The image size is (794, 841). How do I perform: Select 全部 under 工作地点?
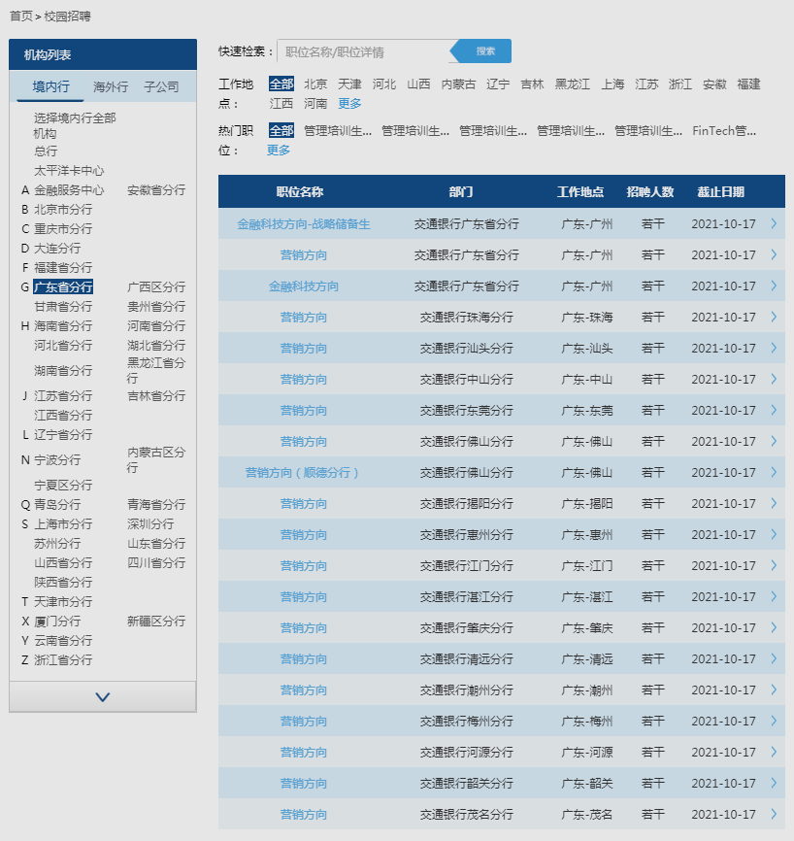tap(281, 84)
